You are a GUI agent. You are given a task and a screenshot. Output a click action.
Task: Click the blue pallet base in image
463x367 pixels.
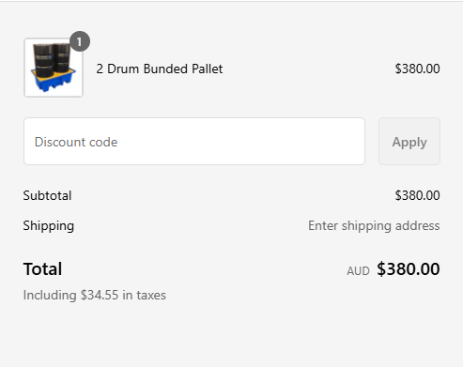(53, 82)
